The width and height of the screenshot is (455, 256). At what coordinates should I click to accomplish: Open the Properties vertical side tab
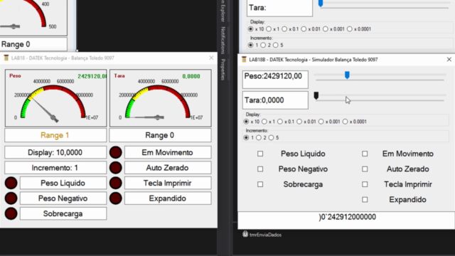(x=223, y=70)
